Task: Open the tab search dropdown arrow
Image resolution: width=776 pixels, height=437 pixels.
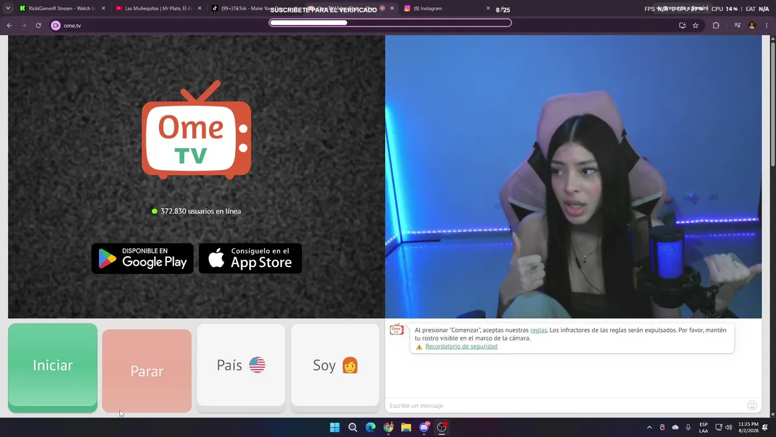Action: point(8,8)
